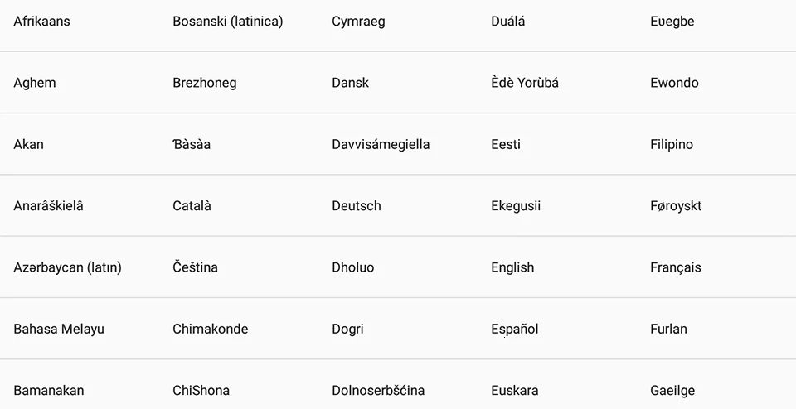Screen dimensions: 796x409
Task: Choose Eesti from the languages
Action: coord(506,144)
